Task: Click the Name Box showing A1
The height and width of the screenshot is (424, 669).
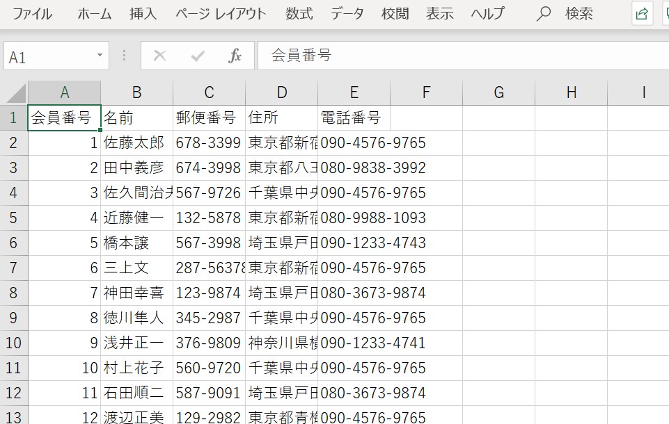Action: [x=56, y=56]
